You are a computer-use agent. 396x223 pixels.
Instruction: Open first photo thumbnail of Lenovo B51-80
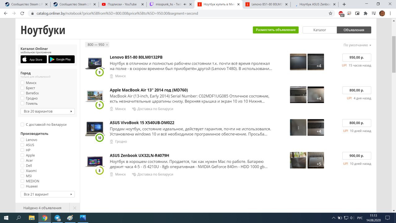(298, 62)
